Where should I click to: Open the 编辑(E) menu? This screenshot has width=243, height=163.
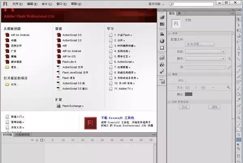pyautogui.click(x=32, y=4)
